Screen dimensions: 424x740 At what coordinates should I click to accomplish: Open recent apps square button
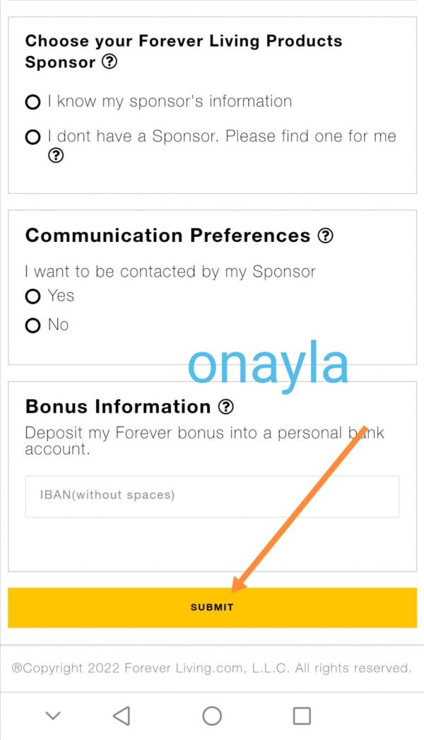pos(302,716)
